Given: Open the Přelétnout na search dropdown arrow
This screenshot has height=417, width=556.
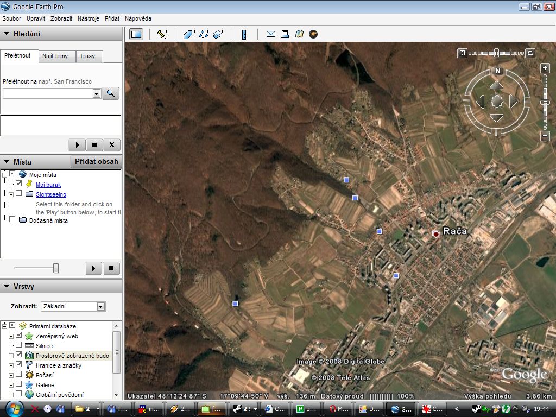Looking at the screenshot, I should pos(97,93).
